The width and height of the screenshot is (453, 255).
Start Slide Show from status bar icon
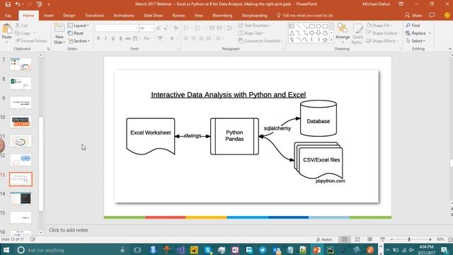(x=382, y=239)
